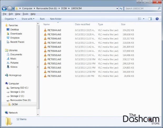Click the navigation pane vertical scrollbar

[38, 66]
